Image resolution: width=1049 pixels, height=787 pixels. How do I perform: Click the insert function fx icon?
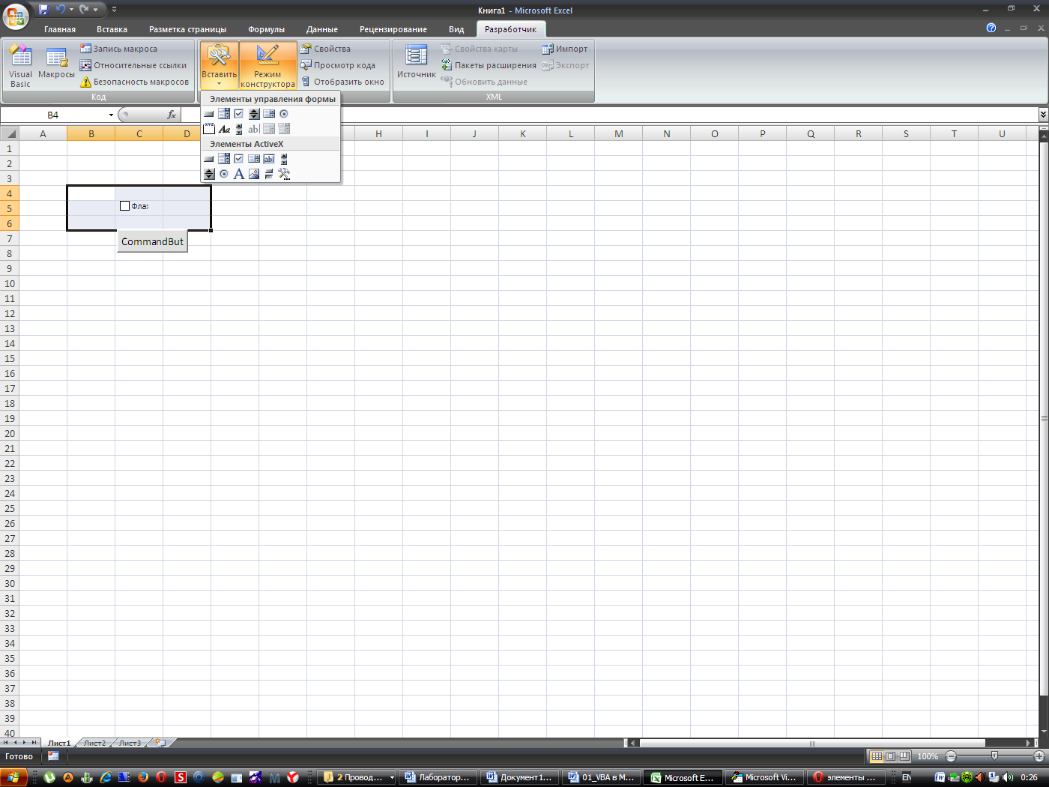pos(172,115)
